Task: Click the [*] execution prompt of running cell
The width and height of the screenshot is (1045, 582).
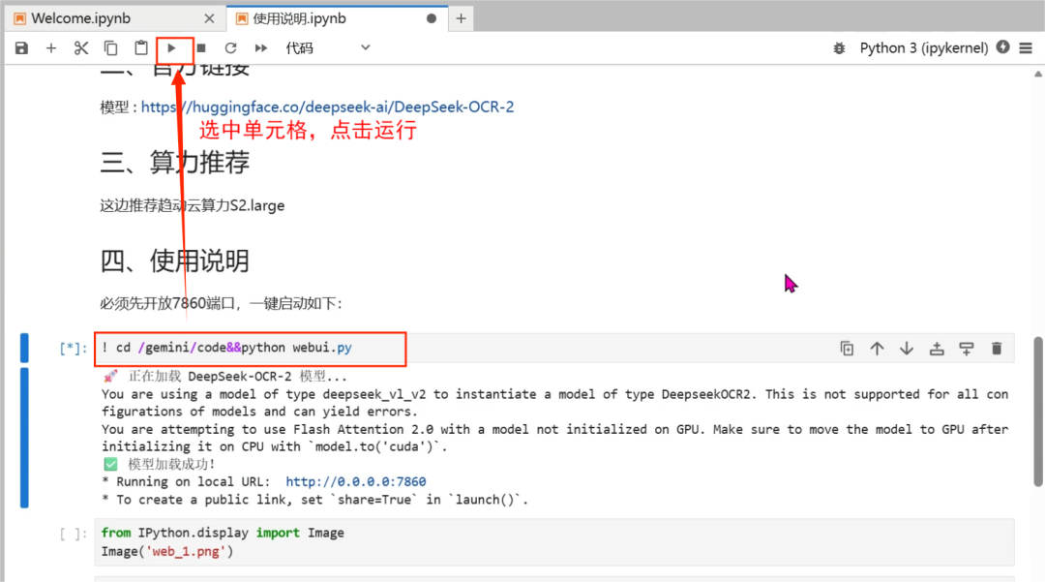Action: pos(73,348)
